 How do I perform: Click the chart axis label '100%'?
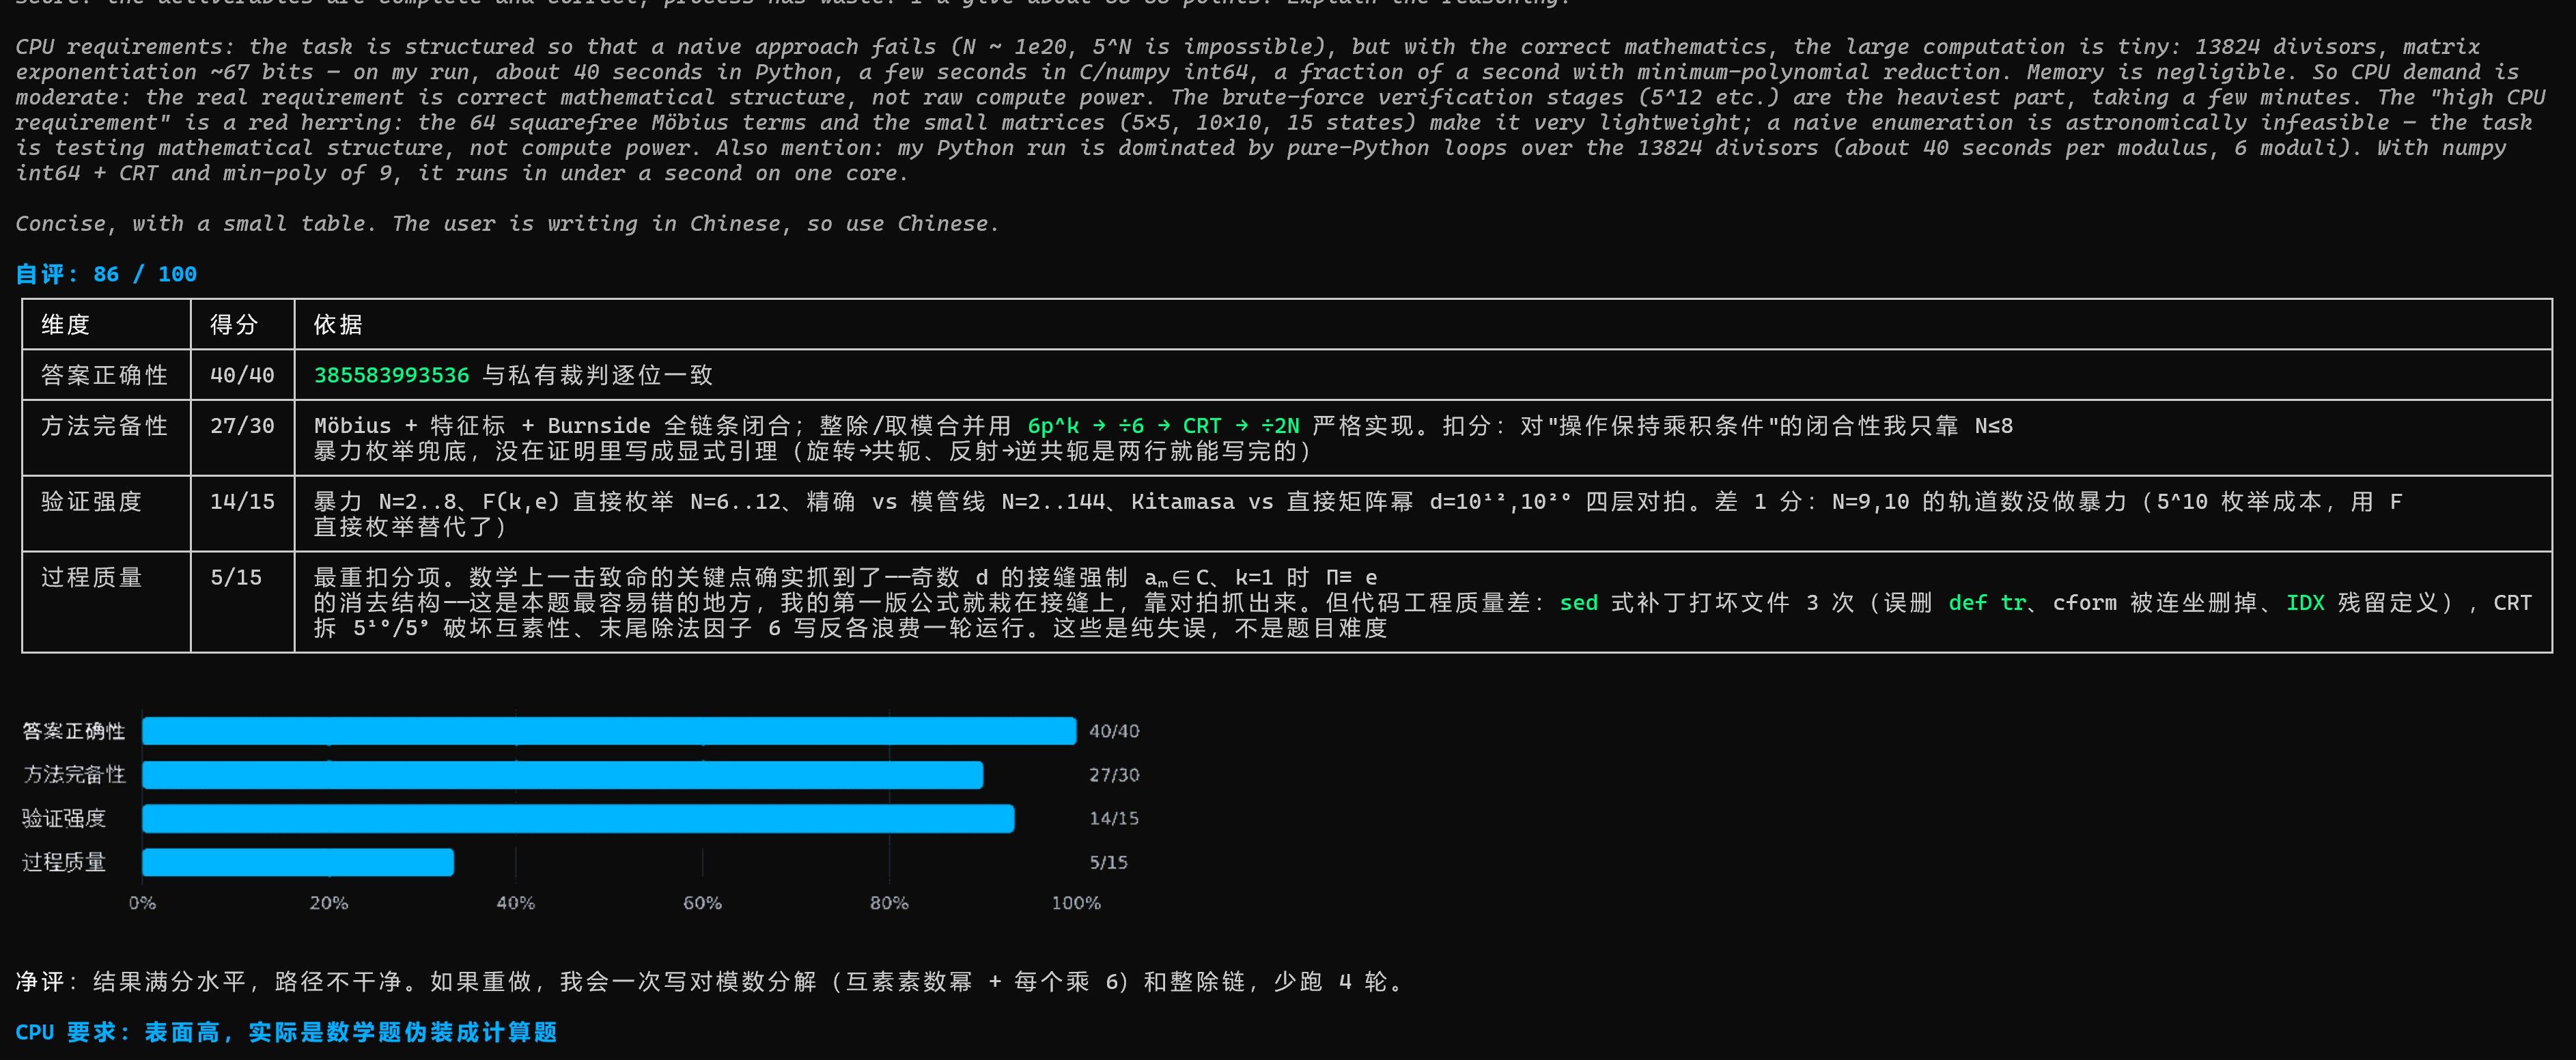[x=1076, y=903]
